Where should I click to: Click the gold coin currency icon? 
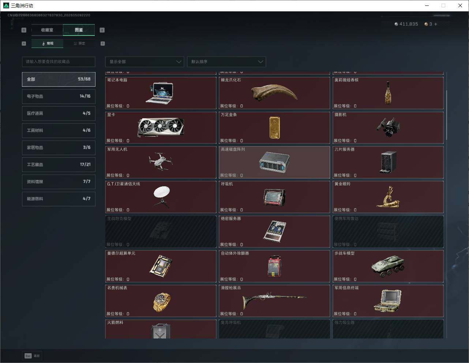click(426, 24)
